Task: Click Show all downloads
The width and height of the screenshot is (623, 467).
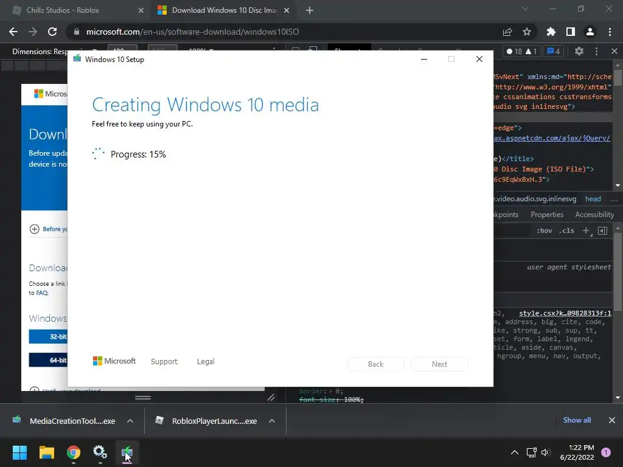Action: click(x=577, y=420)
